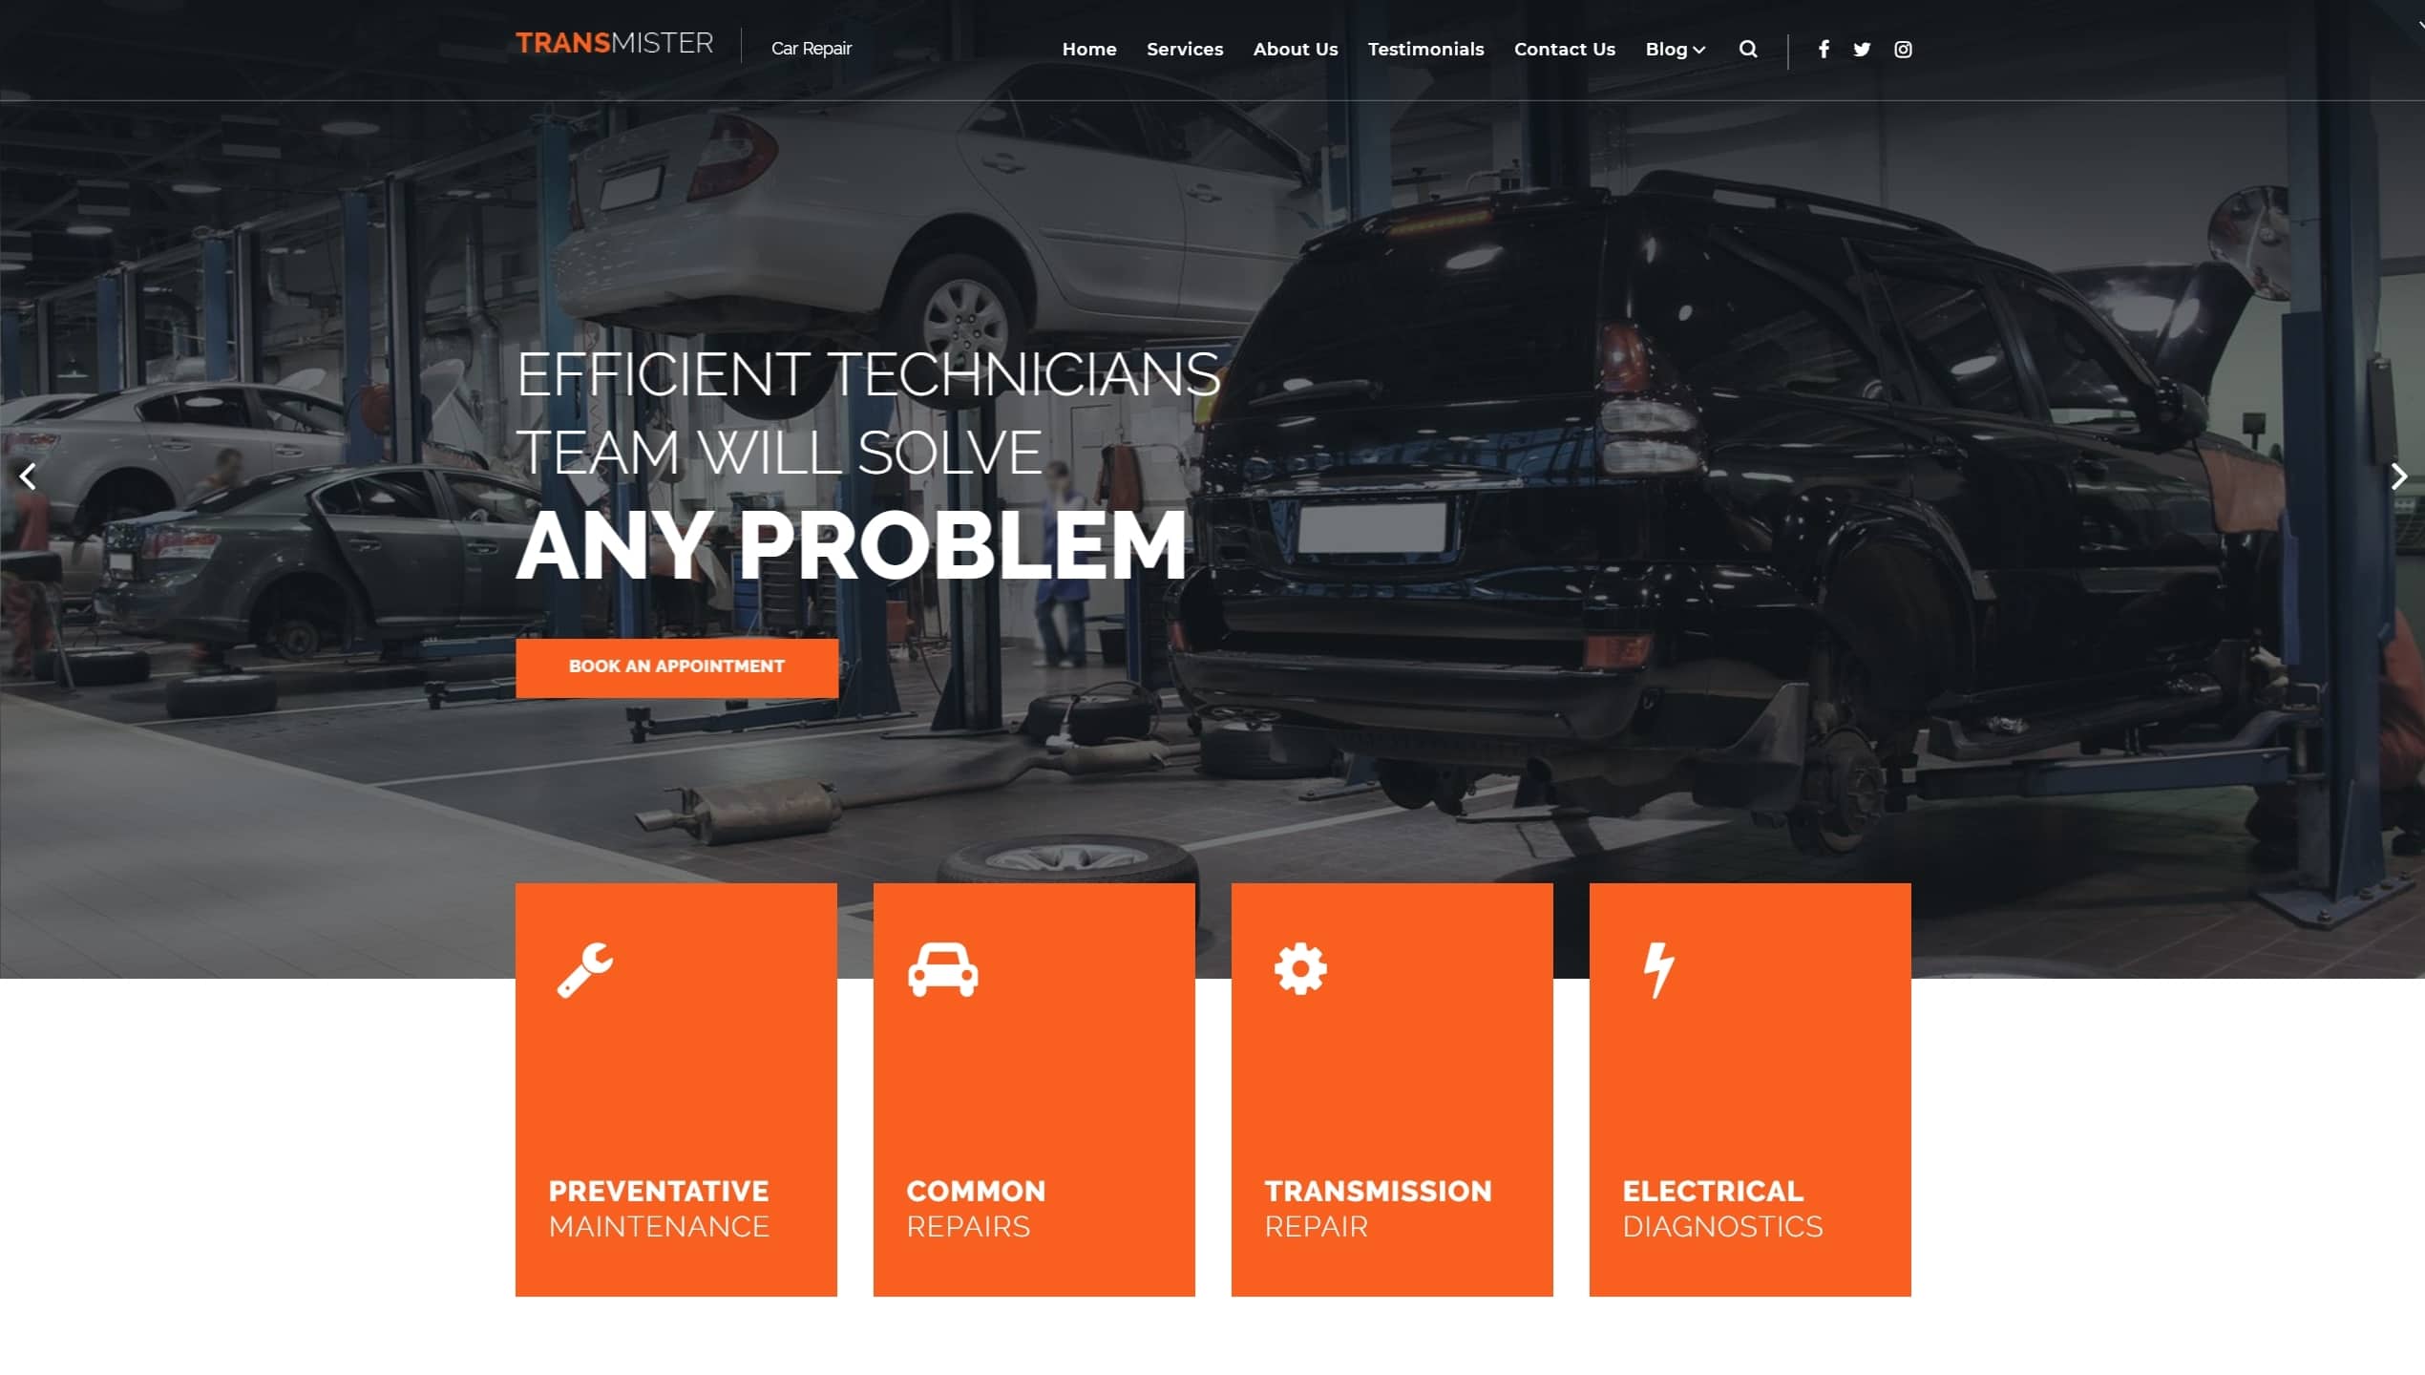Expand the Blog dropdown menu
This screenshot has height=1375, width=2425.
(1676, 49)
